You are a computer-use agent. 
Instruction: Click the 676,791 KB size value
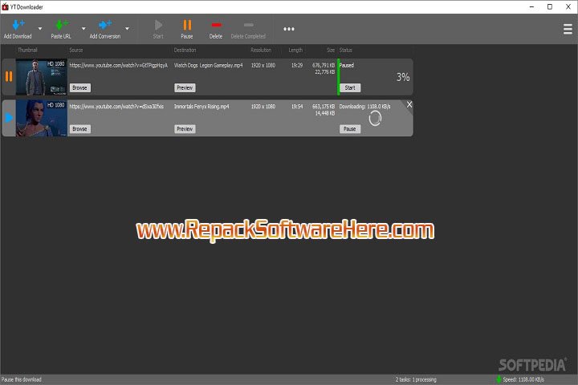pyautogui.click(x=324, y=65)
